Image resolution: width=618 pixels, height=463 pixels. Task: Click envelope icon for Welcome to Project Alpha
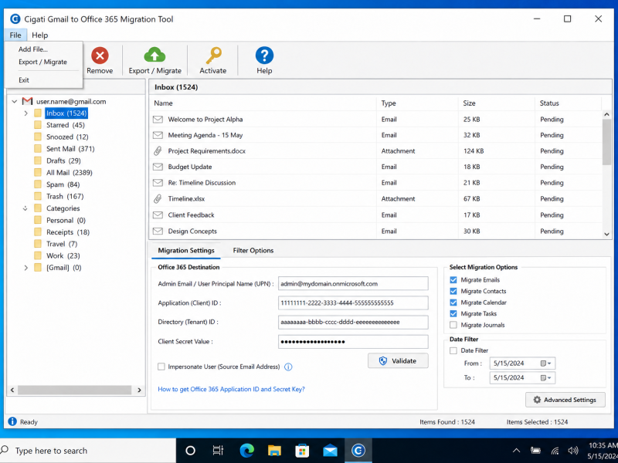[x=158, y=119]
